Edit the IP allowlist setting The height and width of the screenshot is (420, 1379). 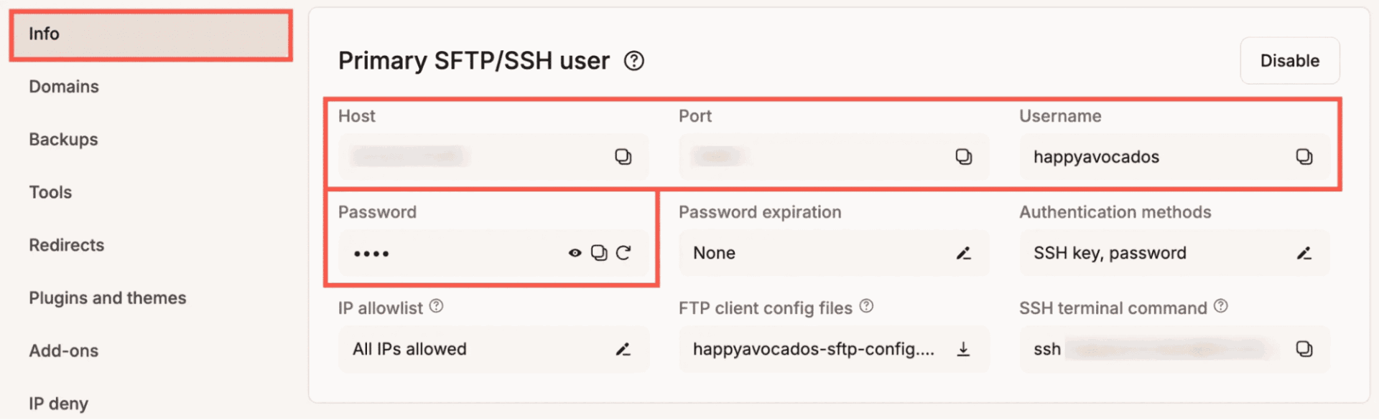tap(623, 349)
